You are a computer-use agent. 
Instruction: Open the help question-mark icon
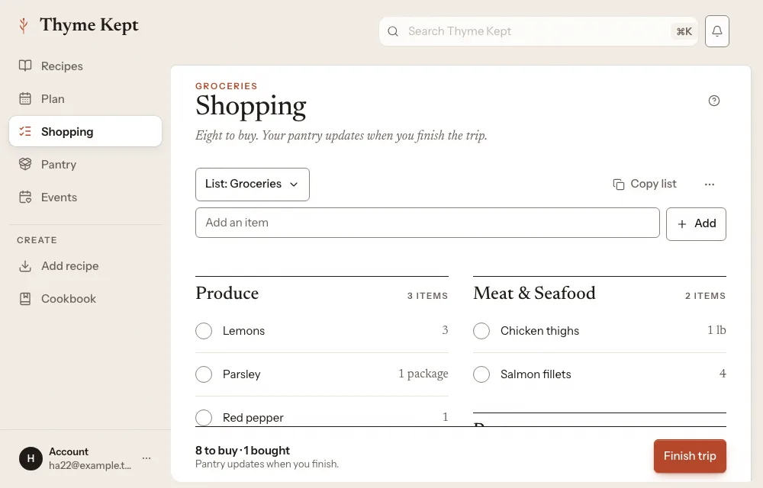click(714, 101)
